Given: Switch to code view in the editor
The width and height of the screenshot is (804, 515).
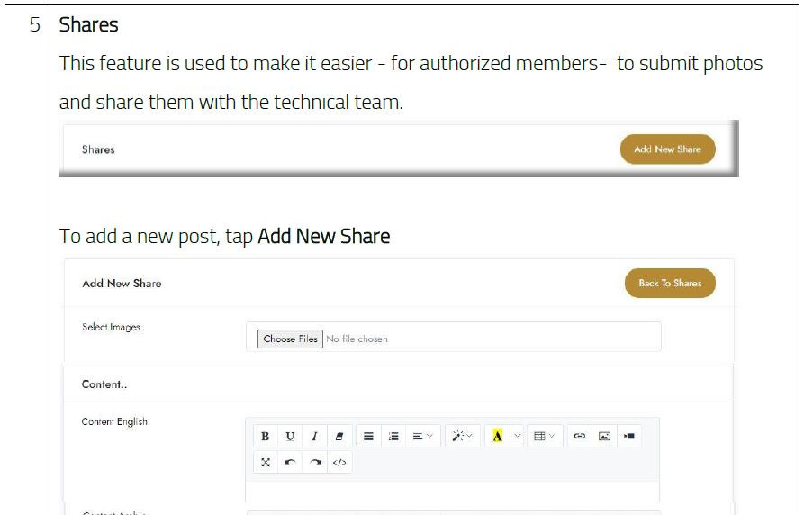Looking at the screenshot, I should (x=339, y=462).
